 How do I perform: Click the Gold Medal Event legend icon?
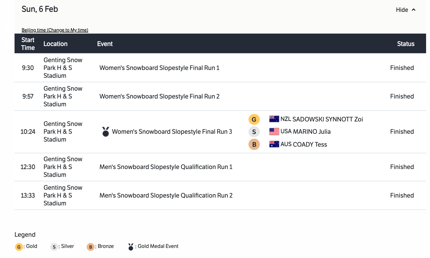[131, 247]
